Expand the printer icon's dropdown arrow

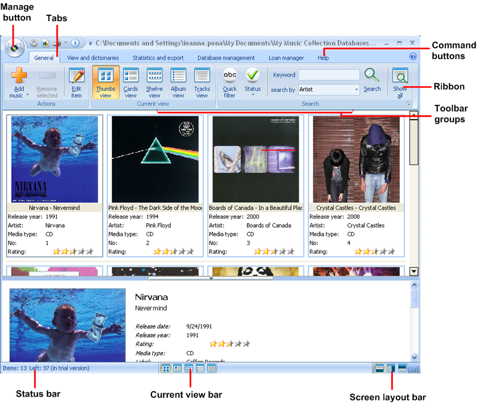[64, 42]
